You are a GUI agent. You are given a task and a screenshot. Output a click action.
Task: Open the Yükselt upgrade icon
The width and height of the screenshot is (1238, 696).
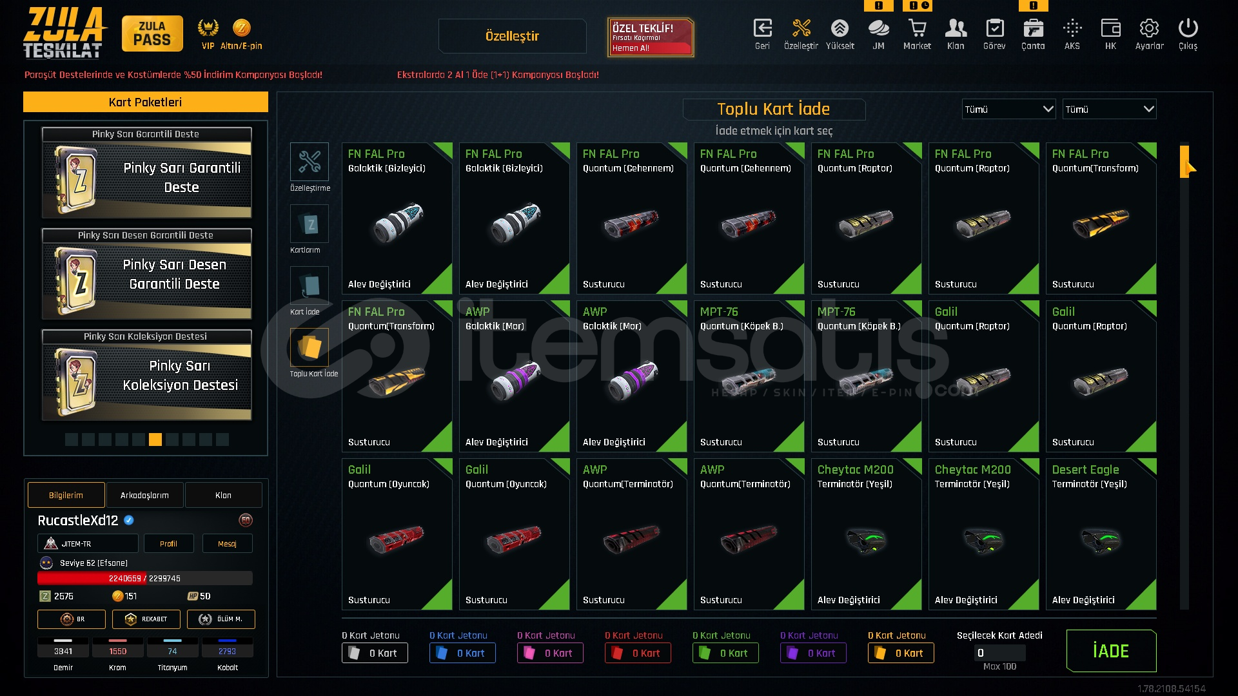pos(840,34)
